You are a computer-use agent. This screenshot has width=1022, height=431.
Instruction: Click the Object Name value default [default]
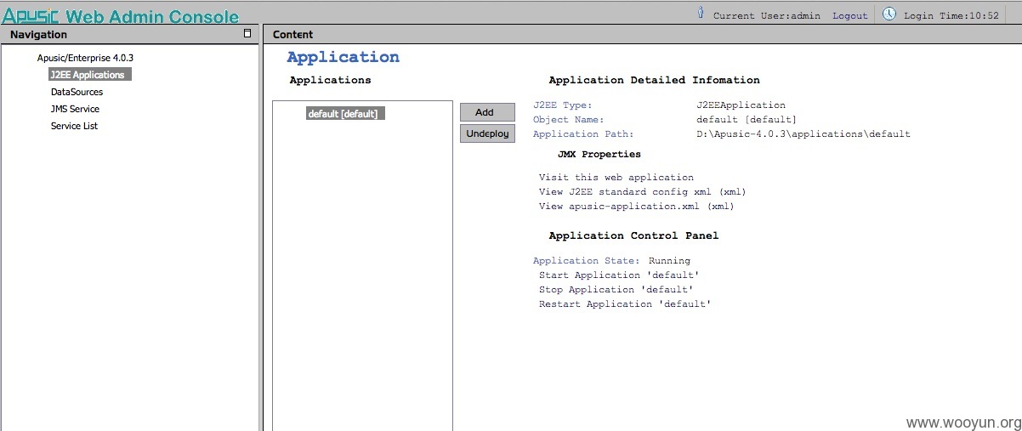tap(747, 120)
